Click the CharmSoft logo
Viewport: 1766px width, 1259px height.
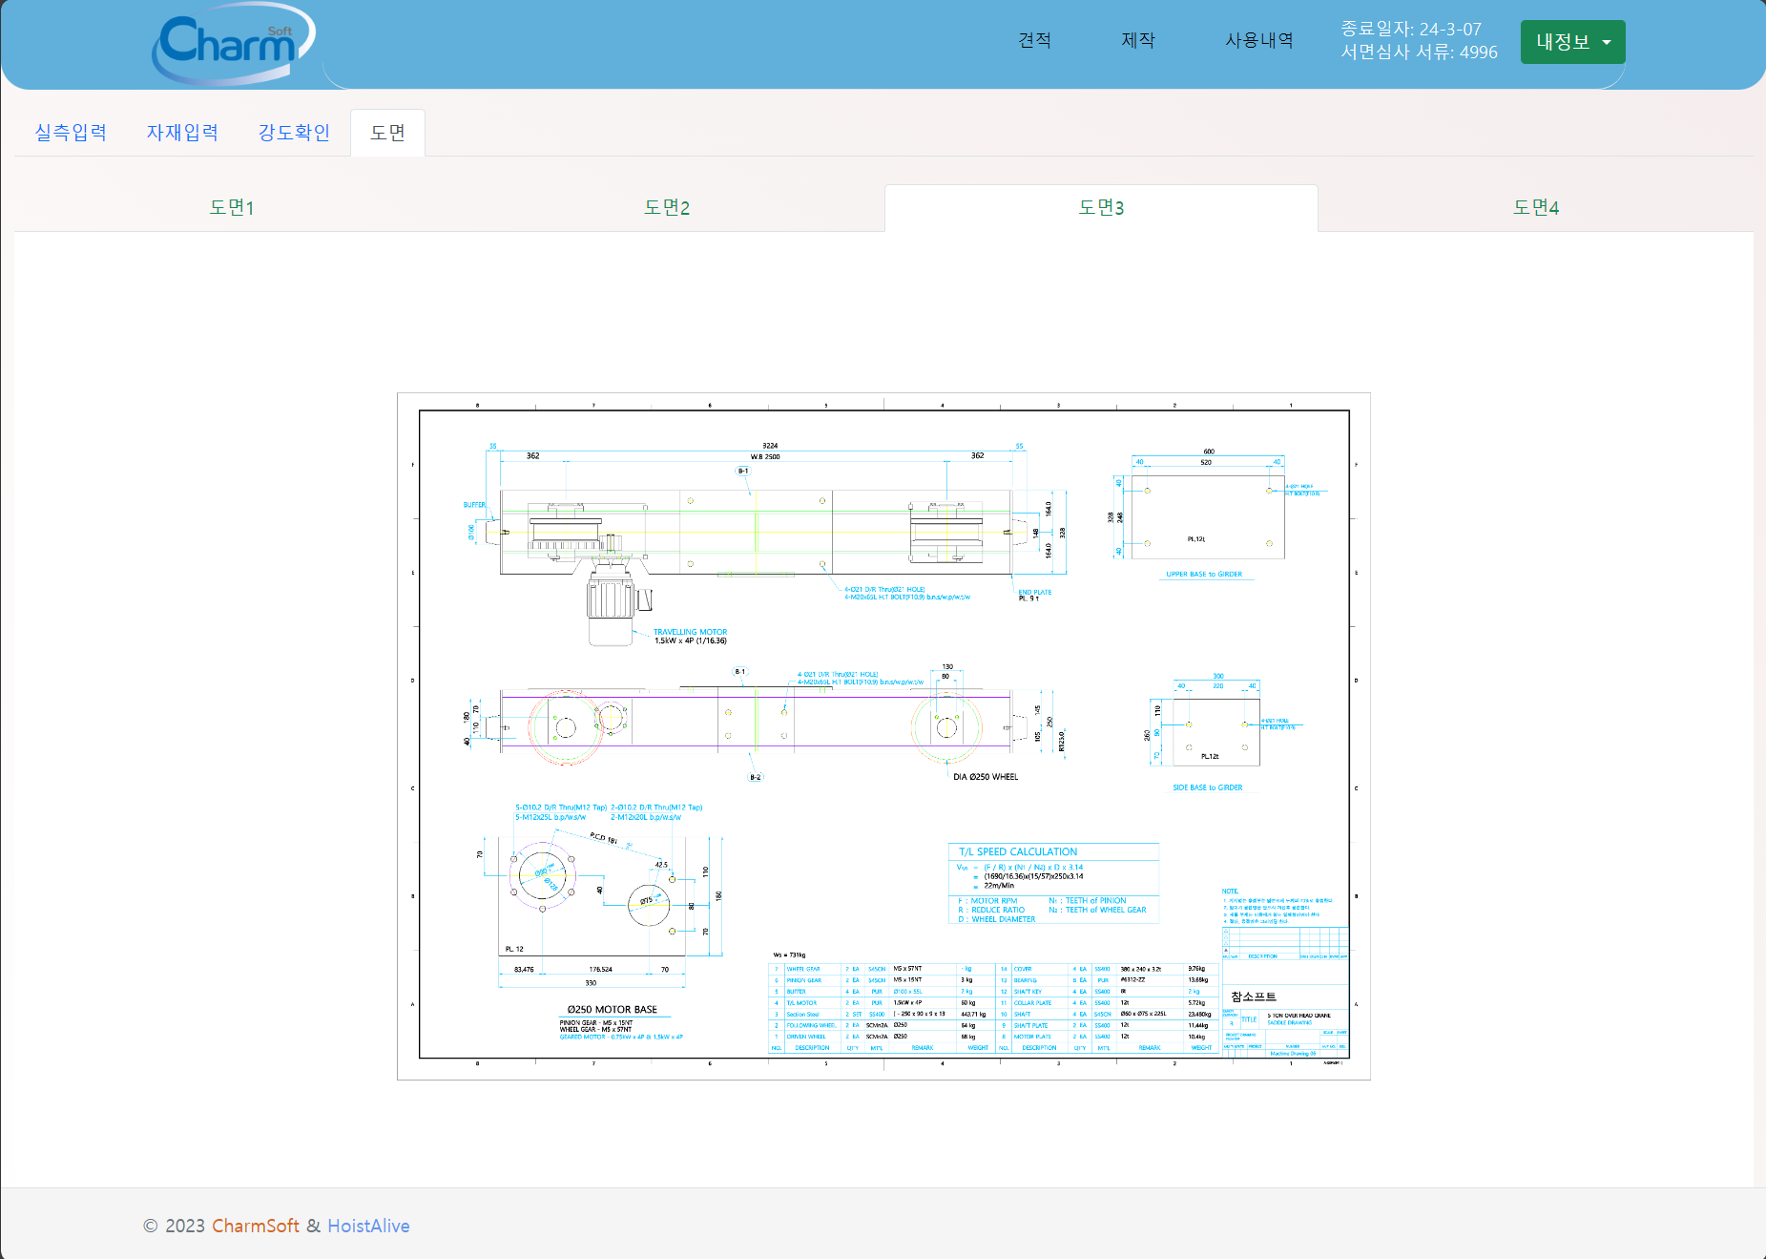click(x=233, y=43)
